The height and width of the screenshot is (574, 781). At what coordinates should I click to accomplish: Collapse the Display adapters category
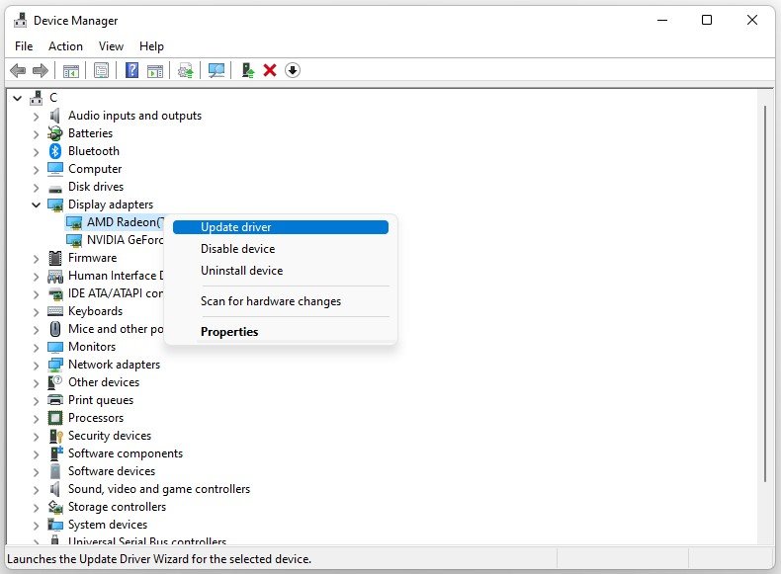37,205
